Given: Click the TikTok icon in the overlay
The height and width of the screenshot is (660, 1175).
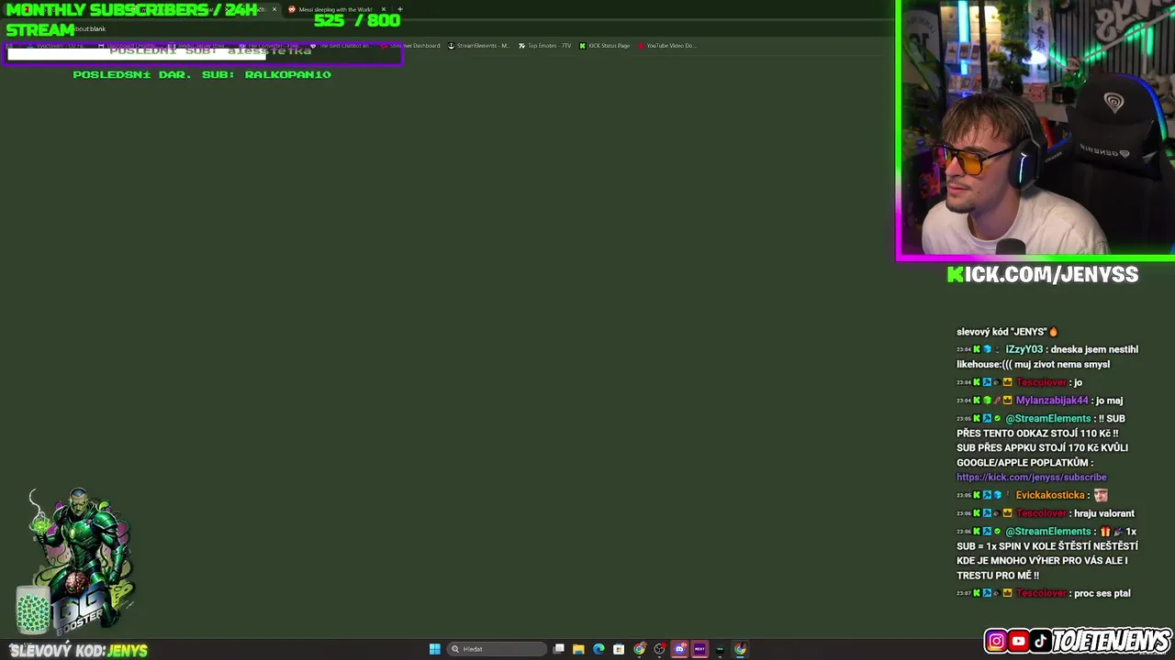Looking at the screenshot, I should [1040, 642].
